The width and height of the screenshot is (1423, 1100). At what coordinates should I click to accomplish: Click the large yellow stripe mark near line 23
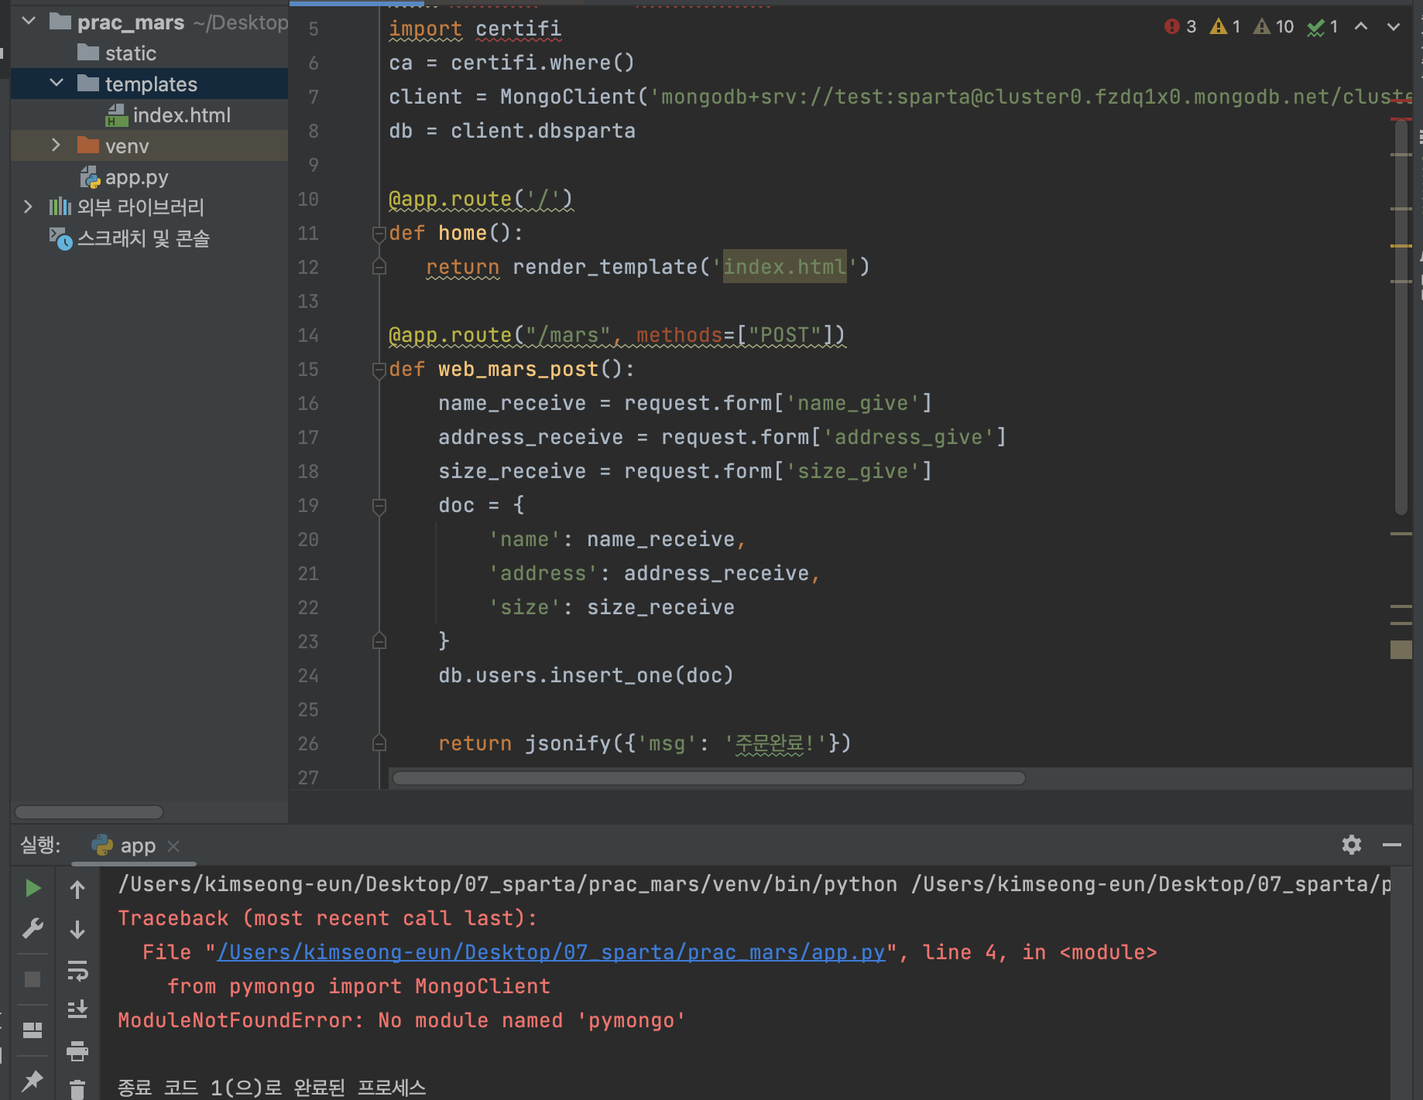click(x=1401, y=650)
